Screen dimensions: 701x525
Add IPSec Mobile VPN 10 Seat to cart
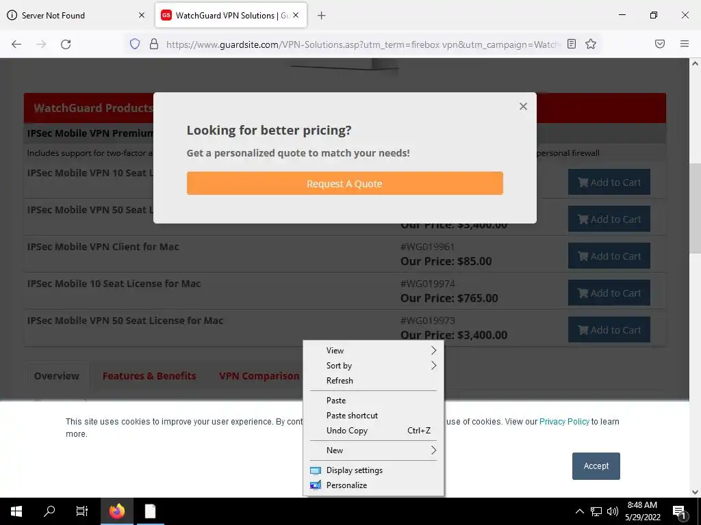pyautogui.click(x=609, y=182)
